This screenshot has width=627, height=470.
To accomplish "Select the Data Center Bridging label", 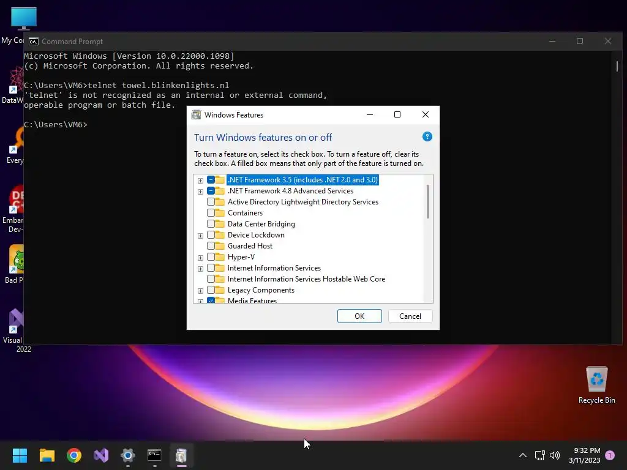I will 261,224.
